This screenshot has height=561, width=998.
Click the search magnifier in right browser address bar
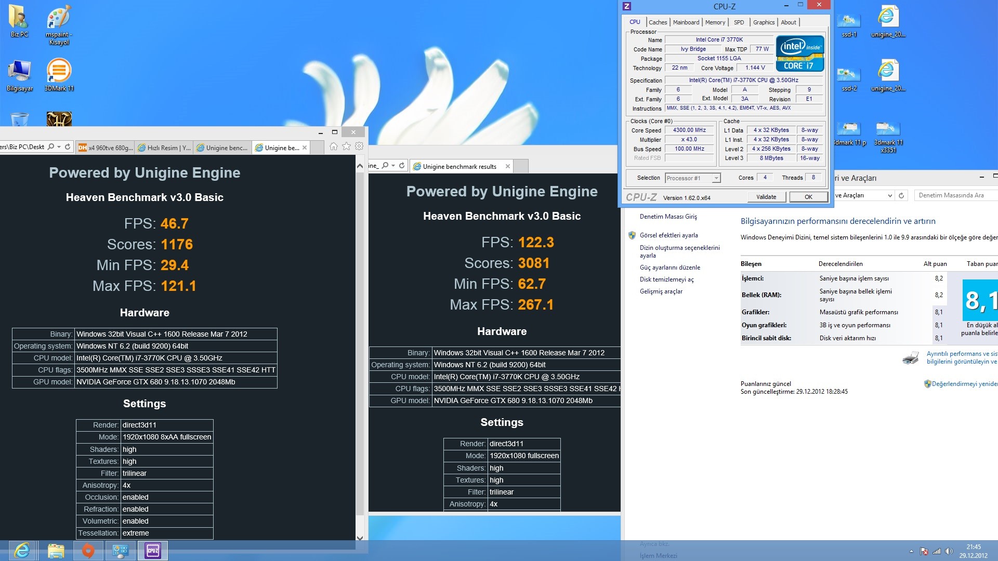[385, 166]
